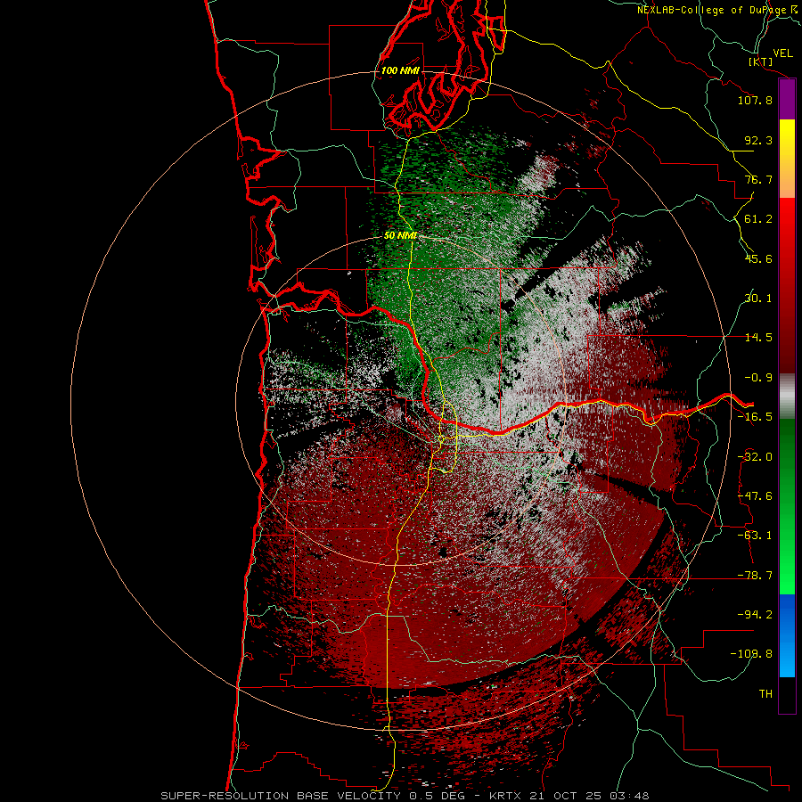The width and height of the screenshot is (802, 802).
Task: Click the -78.7 scale value
Action: (755, 576)
